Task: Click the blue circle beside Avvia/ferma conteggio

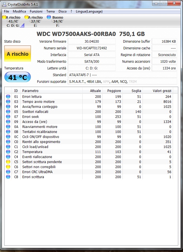Action: 8,106
